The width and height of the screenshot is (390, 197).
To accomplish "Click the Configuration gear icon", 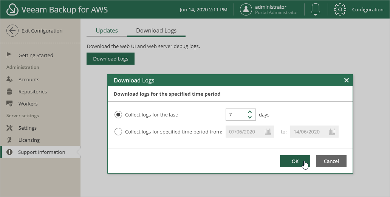I will pos(340,9).
